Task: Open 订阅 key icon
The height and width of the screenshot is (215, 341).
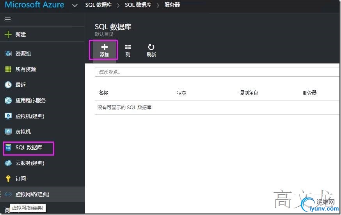Action: pos(8,179)
